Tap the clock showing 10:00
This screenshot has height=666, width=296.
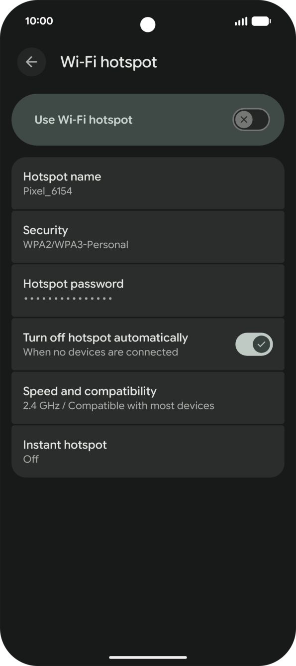coord(39,21)
